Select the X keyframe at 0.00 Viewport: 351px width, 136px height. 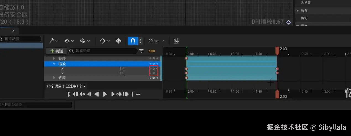pos(186,68)
